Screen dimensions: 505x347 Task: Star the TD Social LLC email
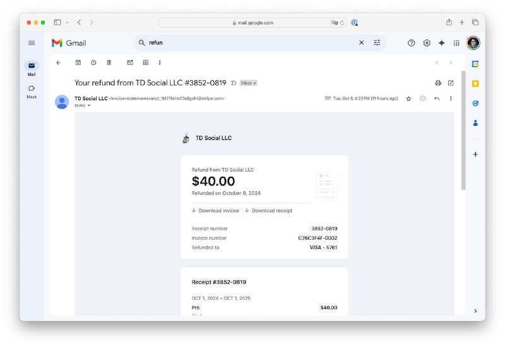coord(408,98)
